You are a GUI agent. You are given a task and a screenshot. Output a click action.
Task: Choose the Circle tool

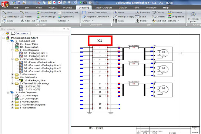pyautogui.click(x=8, y=21)
